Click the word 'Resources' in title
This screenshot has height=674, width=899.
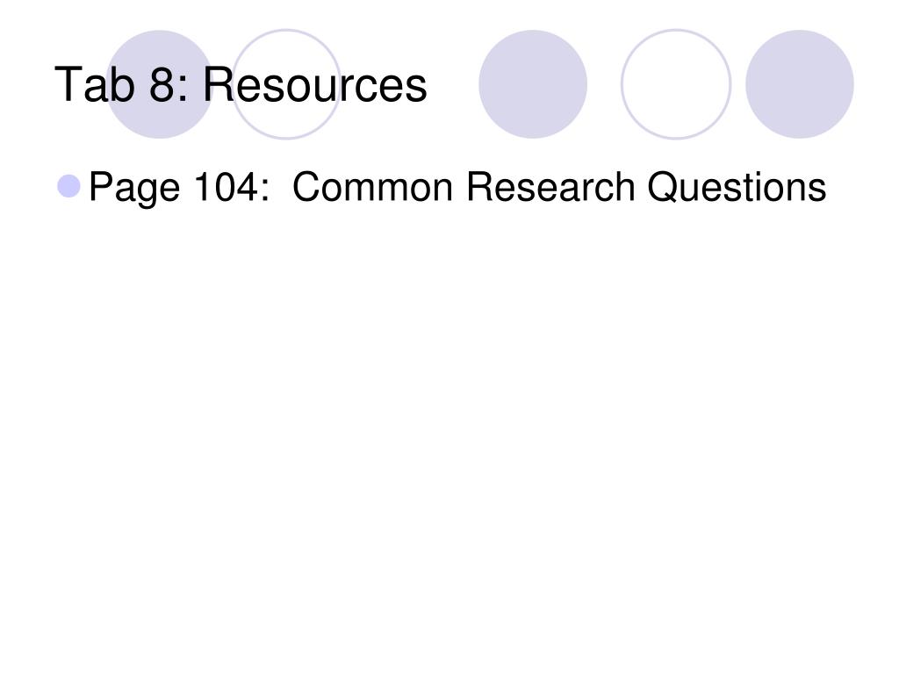[315, 84]
